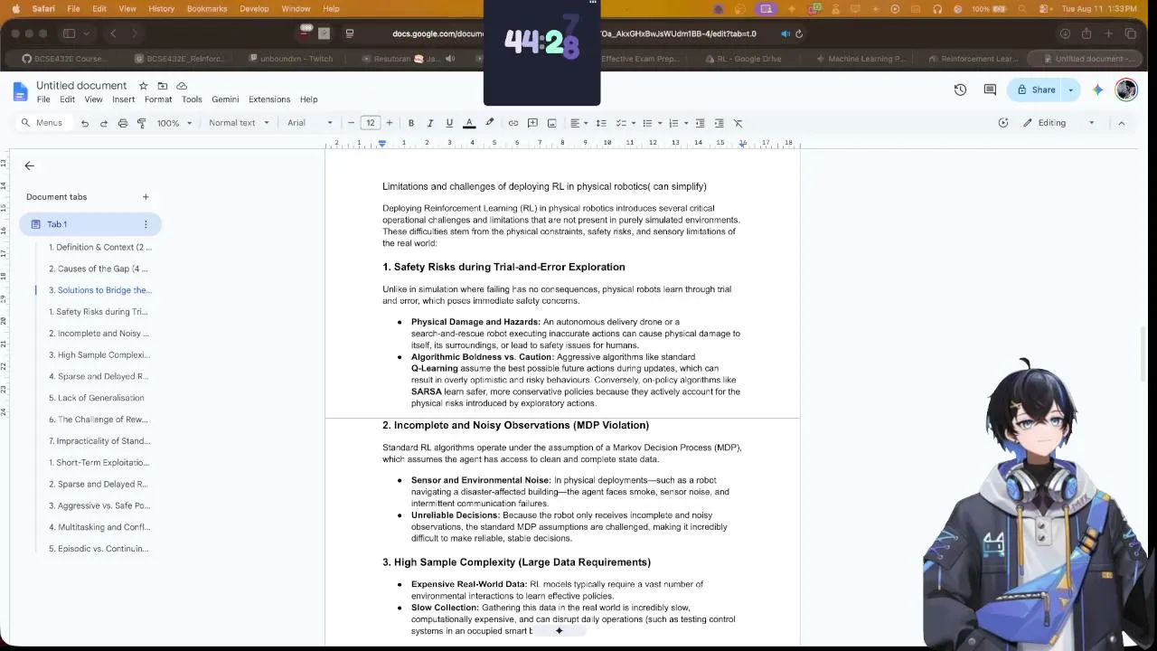Click the Share button
Viewport: 1157px width, 651px height.
[1037, 90]
